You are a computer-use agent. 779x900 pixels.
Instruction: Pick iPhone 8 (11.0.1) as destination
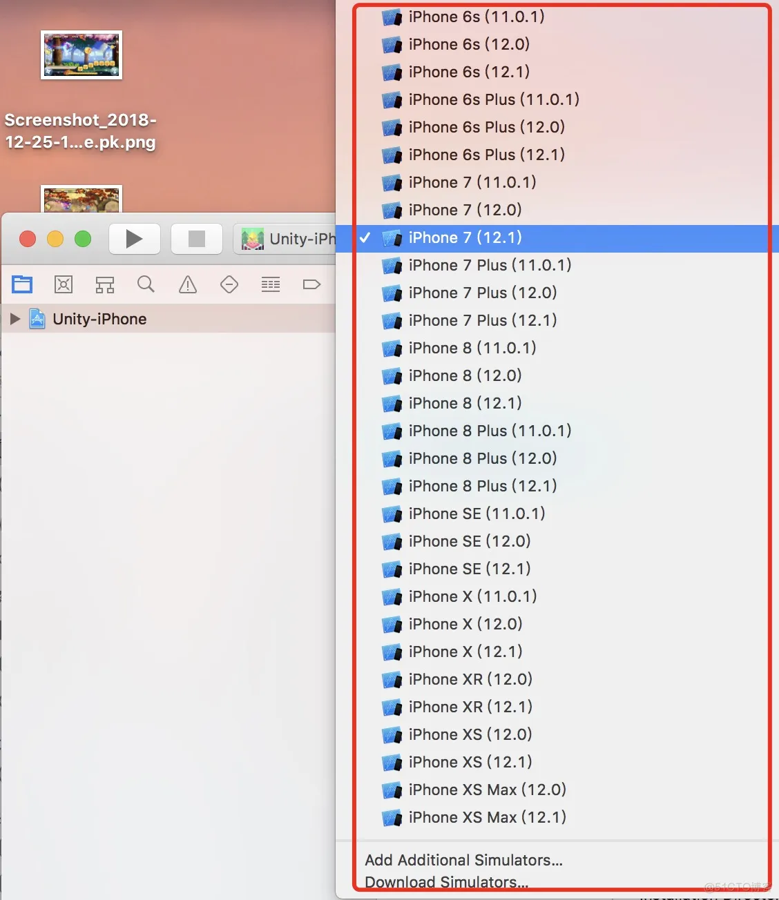[557, 348]
